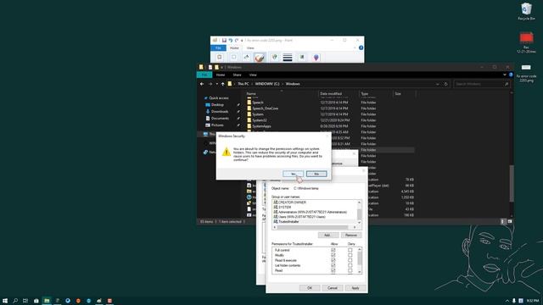Toggle Allow checkbox for List folder contents
The height and width of the screenshot is (305, 543).
[x=333, y=265]
